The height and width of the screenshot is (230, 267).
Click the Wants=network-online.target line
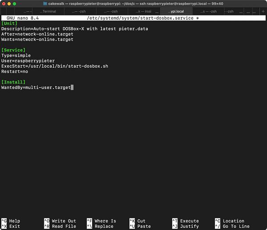tap(37, 40)
